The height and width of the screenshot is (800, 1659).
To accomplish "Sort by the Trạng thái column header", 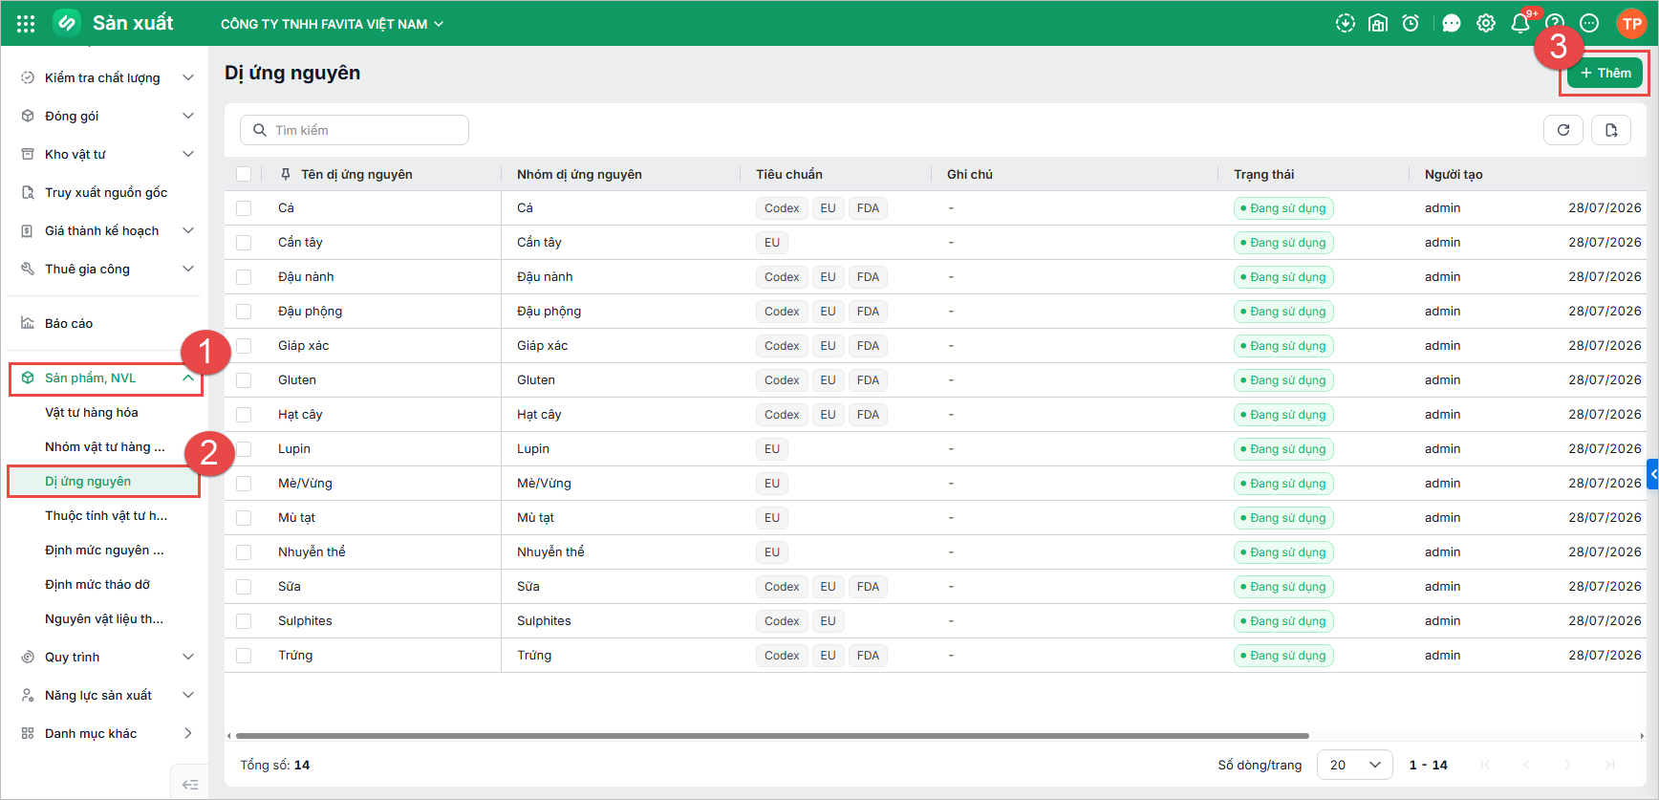I will pos(1263,174).
